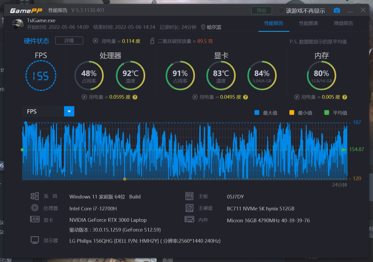Image resolution: width=373 pixels, height=262 pixels.
Task: Click the green 平均值 legend item
Action: (x=332, y=113)
